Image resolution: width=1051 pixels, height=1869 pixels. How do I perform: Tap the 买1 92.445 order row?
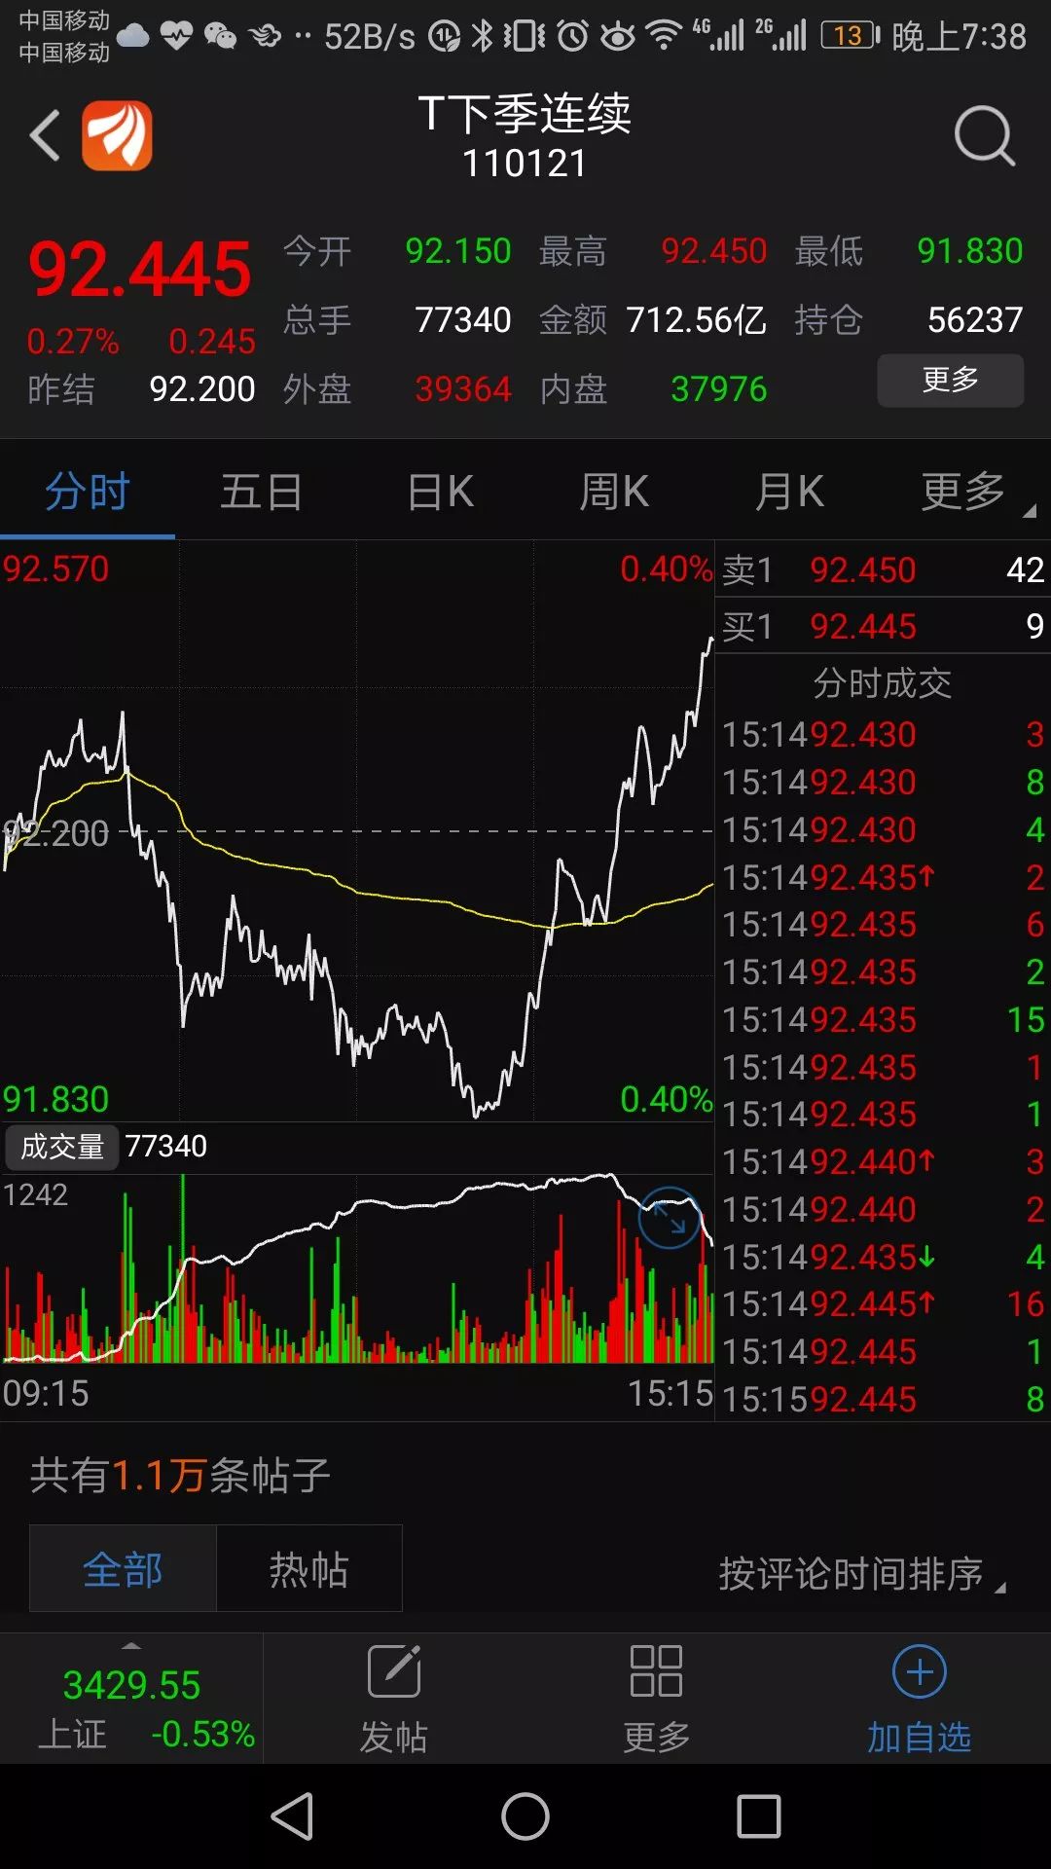point(883,626)
